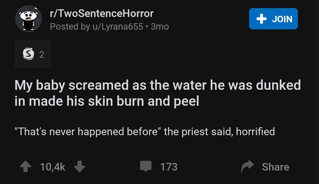319x184 pixels.
Task: Downvote the post with the down arrow
Action: [80, 167]
